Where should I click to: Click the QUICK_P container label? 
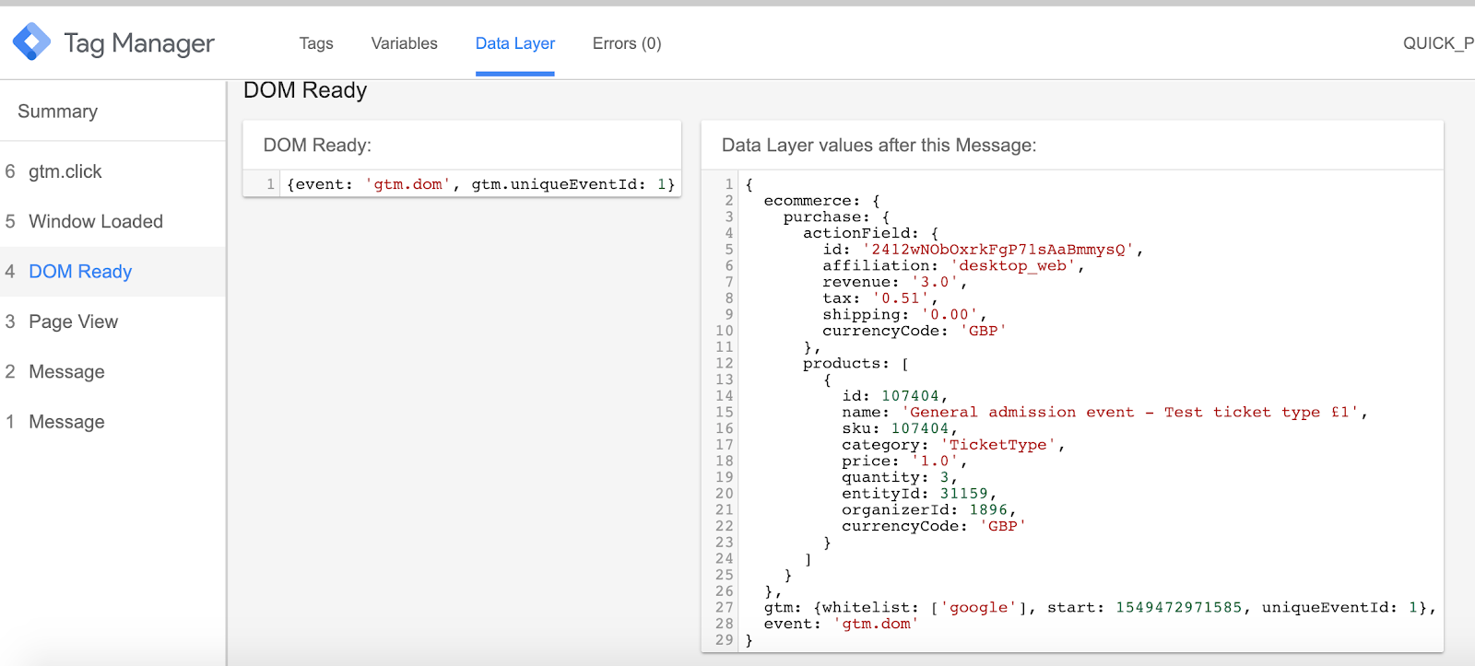[x=1438, y=43]
